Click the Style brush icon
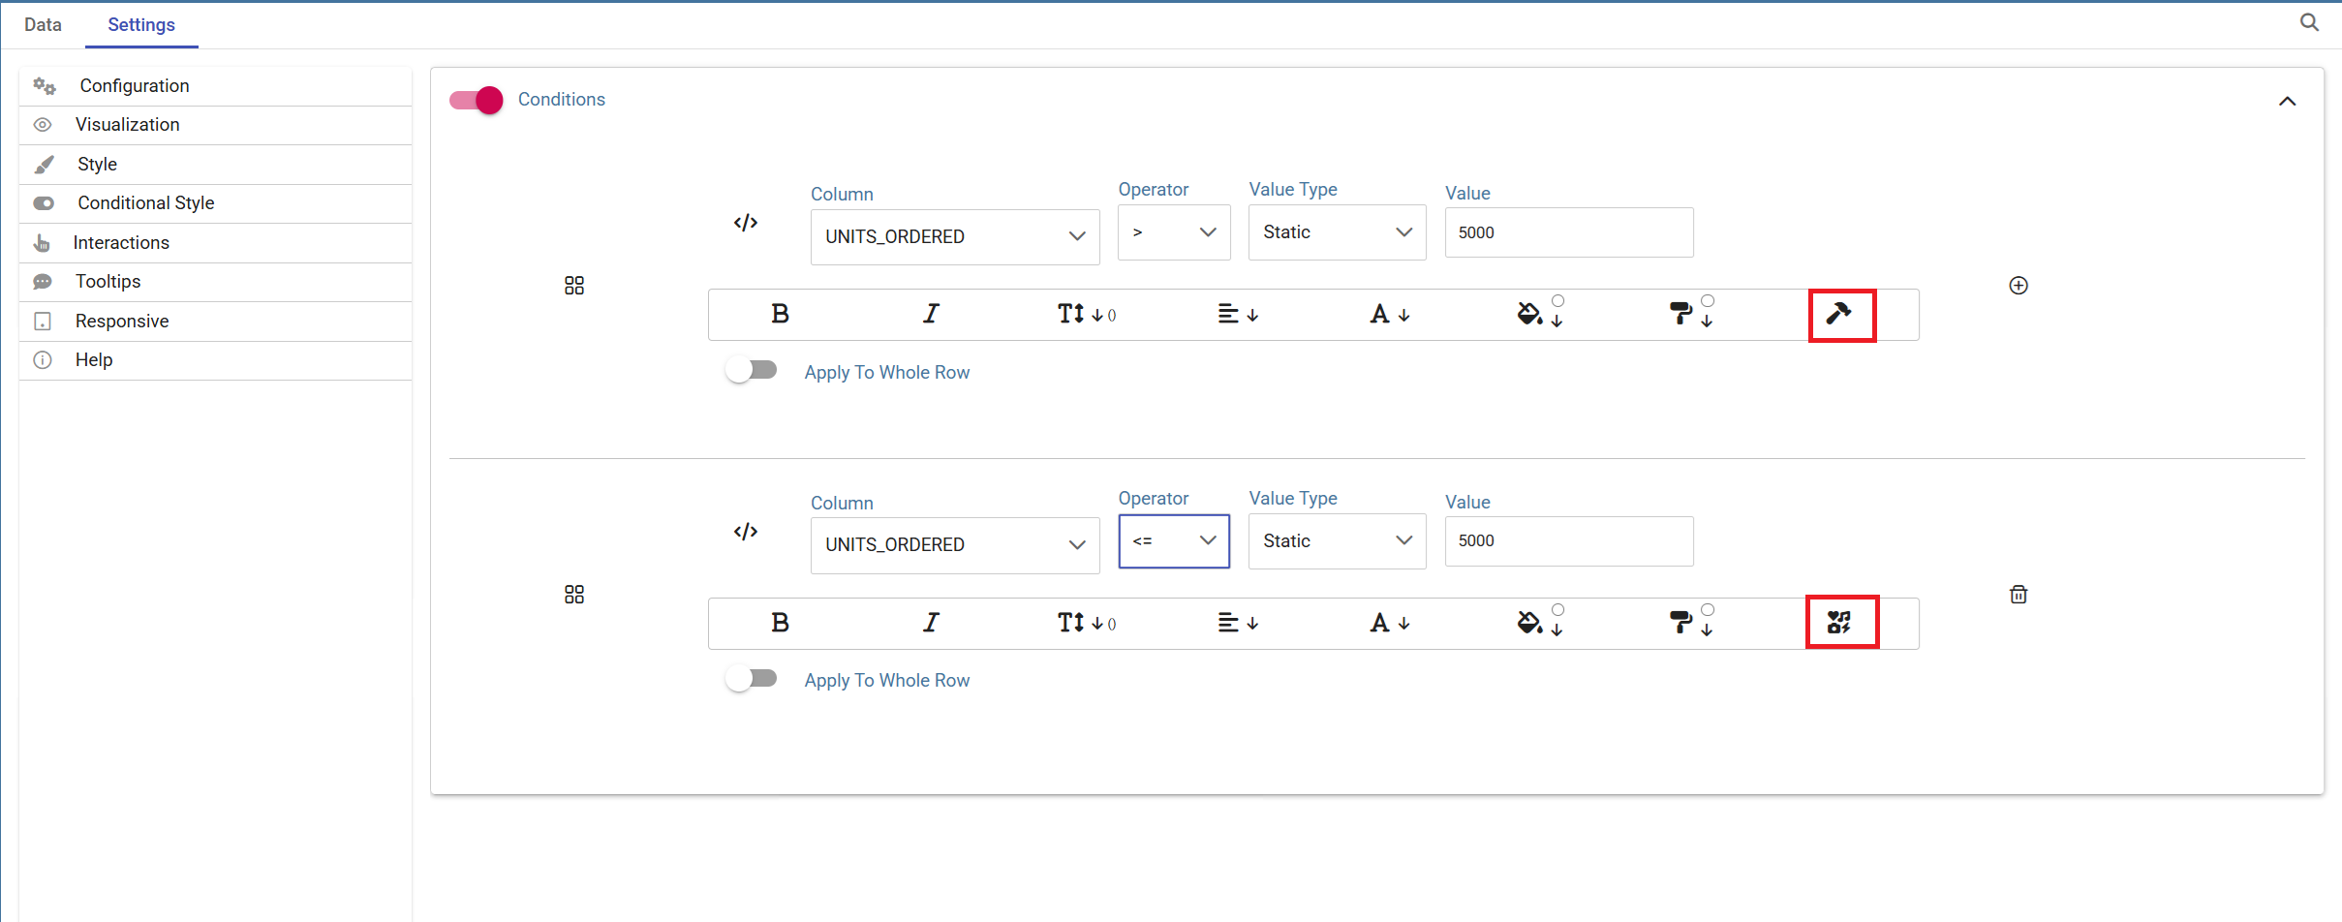 tap(44, 165)
